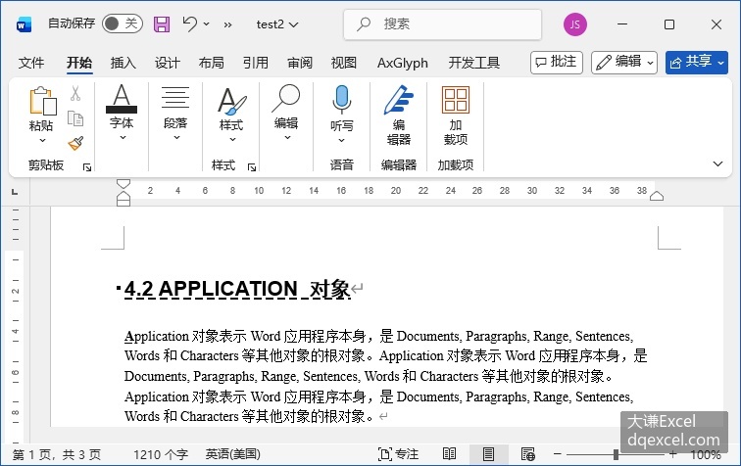Open the test2 file name dropdown
The height and width of the screenshot is (466, 741).
[277, 24]
